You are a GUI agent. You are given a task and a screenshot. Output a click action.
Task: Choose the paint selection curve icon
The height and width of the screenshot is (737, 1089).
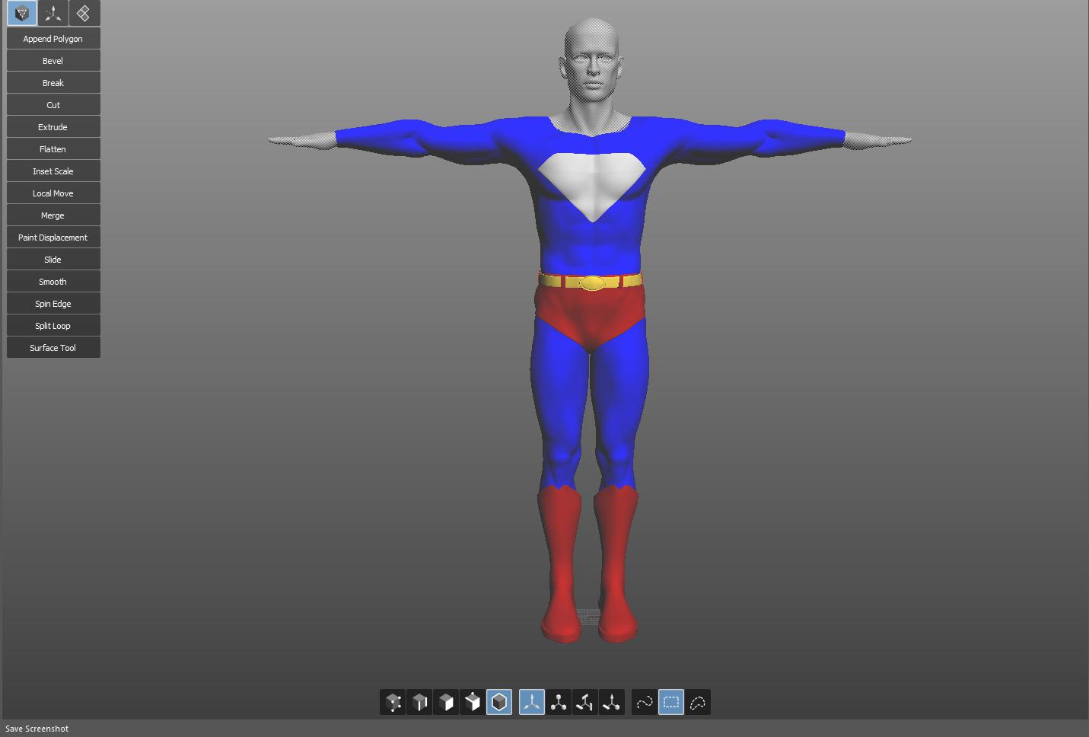click(645, 702)
